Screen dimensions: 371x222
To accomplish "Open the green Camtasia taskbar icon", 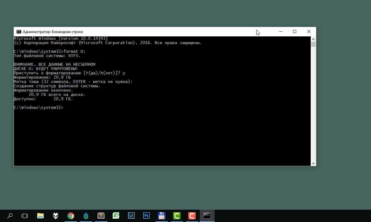I will 177,216.
